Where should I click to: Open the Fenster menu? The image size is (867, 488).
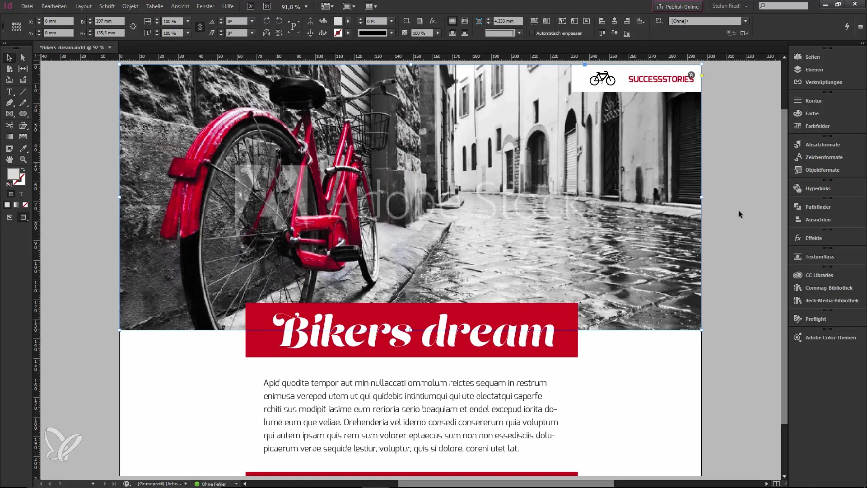point(205,6)
